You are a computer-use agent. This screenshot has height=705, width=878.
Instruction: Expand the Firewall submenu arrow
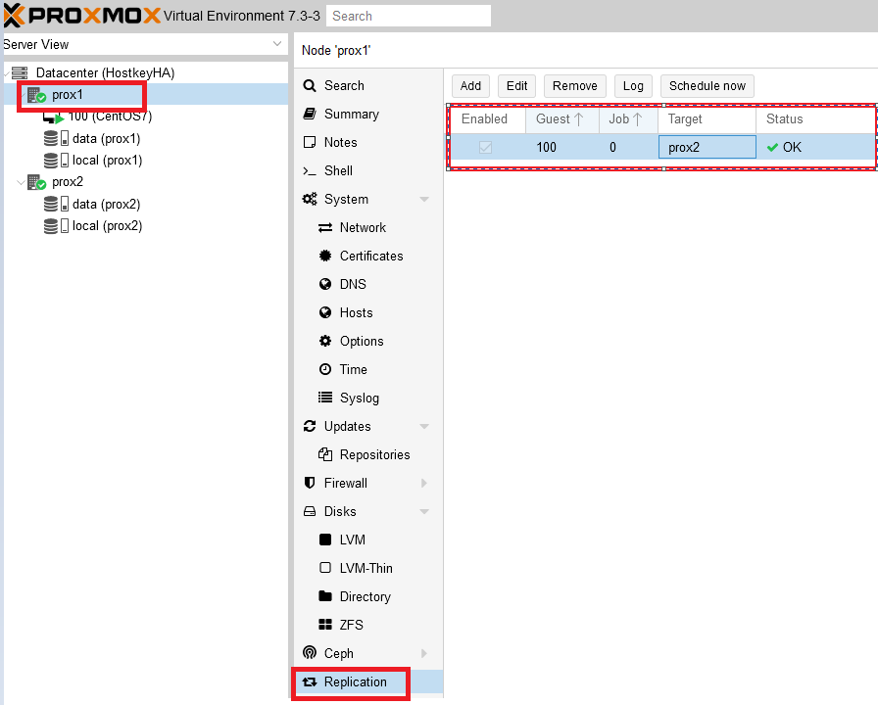424,484
